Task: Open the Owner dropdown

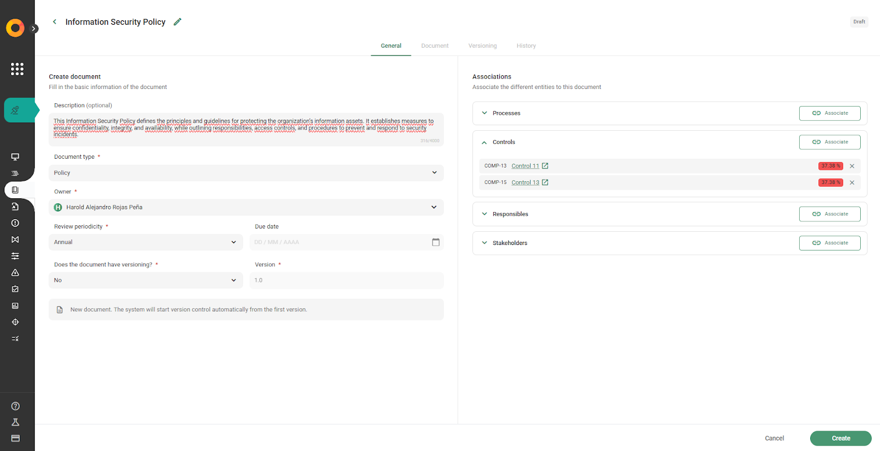Action: [x=246, y=208]
